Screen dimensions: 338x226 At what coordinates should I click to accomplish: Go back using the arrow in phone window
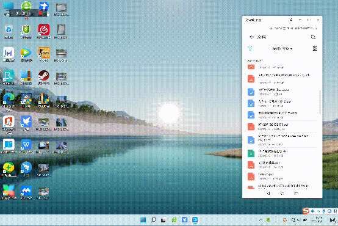pyautogui.click(x=251, y=37)
